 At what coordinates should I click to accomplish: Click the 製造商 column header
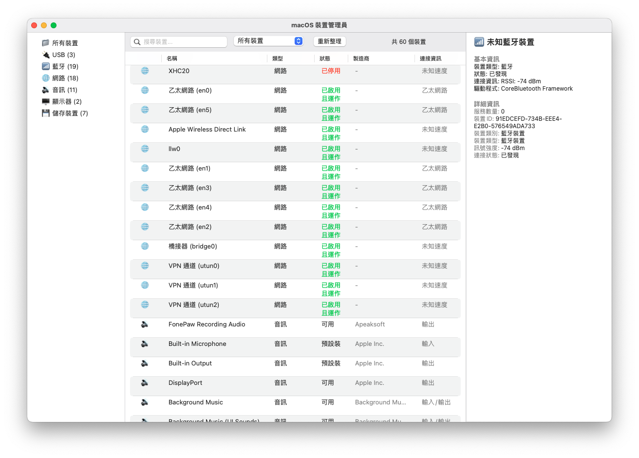pos(361,58)
